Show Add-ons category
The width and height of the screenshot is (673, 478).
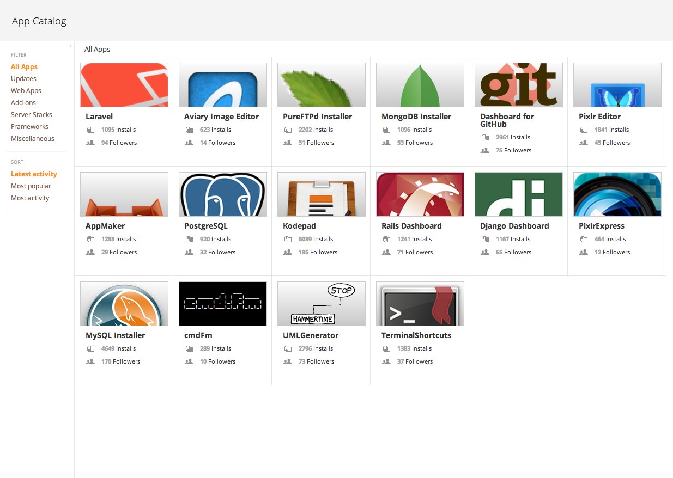(x=23, y=103)
